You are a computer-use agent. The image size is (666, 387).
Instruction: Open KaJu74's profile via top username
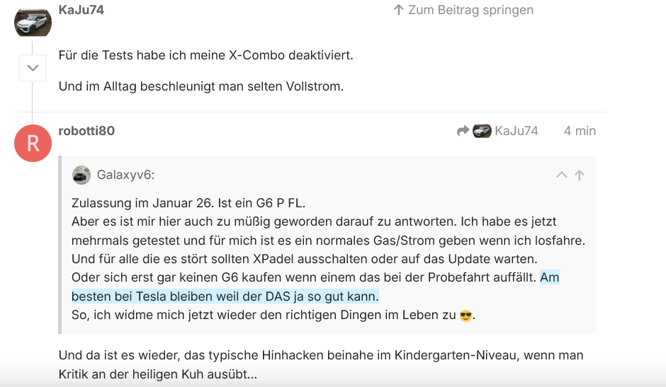pyautogui.click(x=81, y=10)
